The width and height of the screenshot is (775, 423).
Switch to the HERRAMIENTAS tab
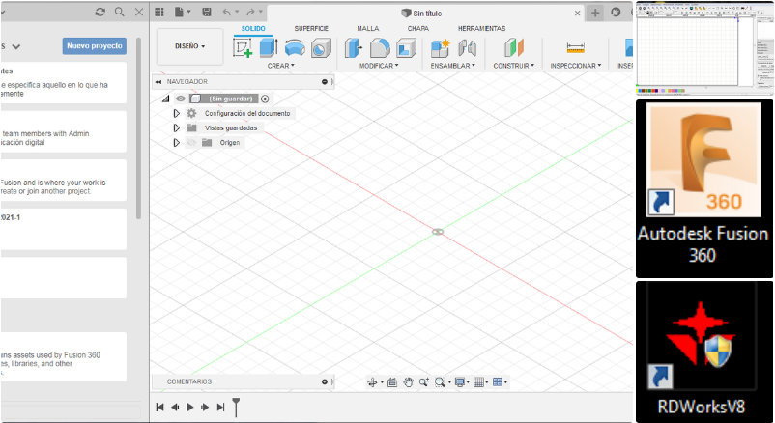481,29
